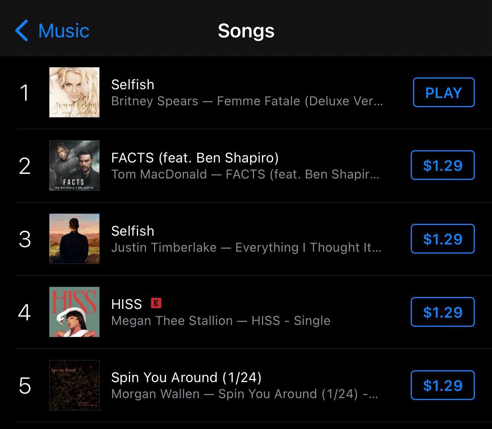492x429 pixels.
Task: Tap the Music back link
Action: coord(64,31)
